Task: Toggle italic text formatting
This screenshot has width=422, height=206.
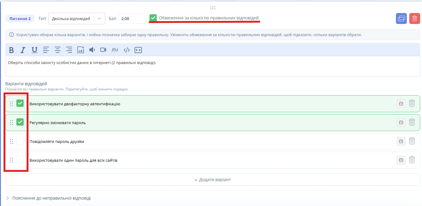Action: (x=23, y=50)
